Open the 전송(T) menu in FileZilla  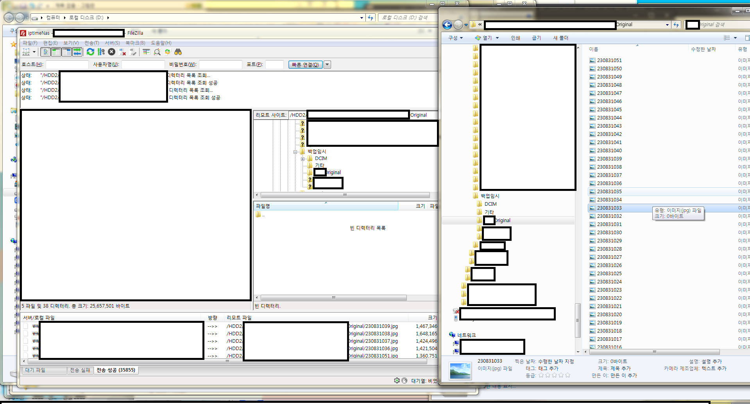[x=92, y=43]
